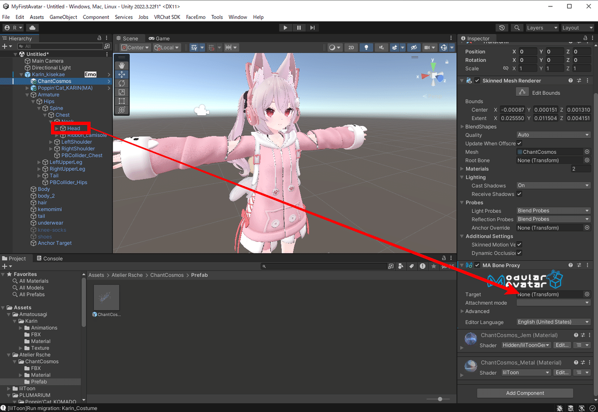Click the Add Component button
This screenshot has width=598, height=412.
525,393
